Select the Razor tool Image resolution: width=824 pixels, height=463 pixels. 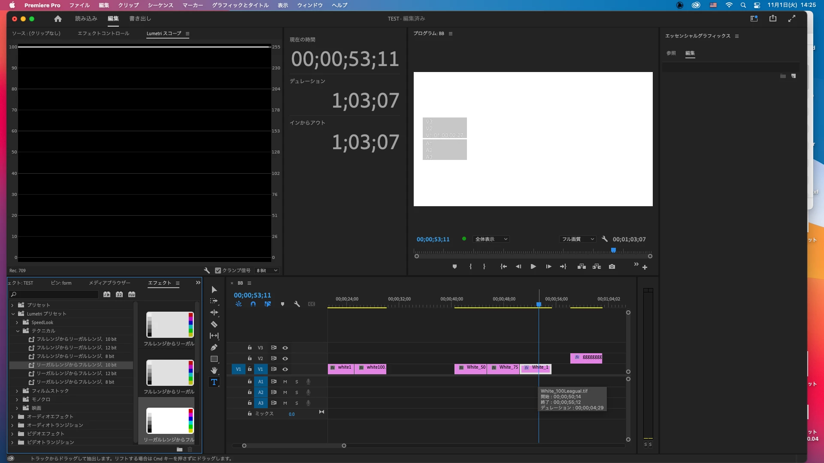coord(214,325)
